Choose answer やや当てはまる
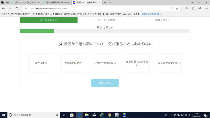This screenshot has width=210, height=118. [73, 63]
